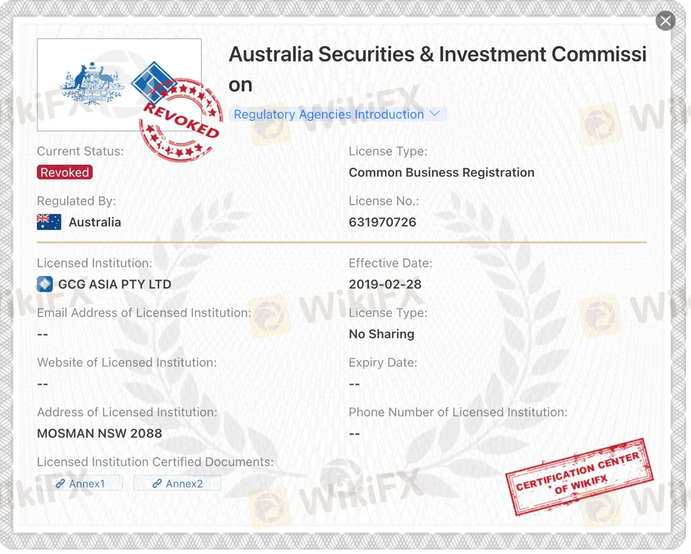Click the Certification Center of WikiFX stamp

click(579, 476)
